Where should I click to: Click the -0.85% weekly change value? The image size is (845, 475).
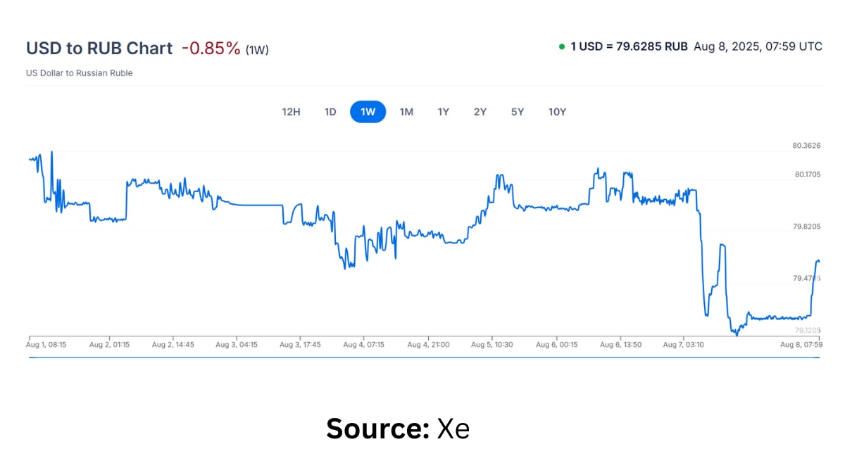211,49
